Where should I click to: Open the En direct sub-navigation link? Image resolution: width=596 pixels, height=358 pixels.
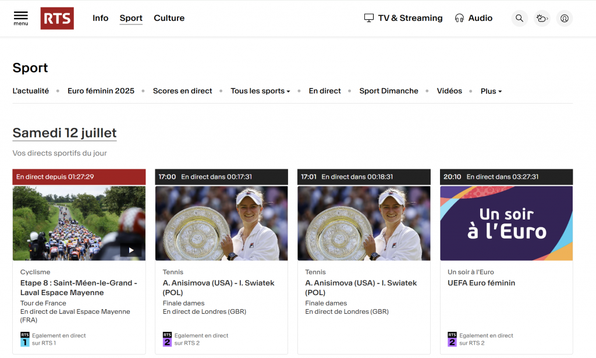coord(325,91)
